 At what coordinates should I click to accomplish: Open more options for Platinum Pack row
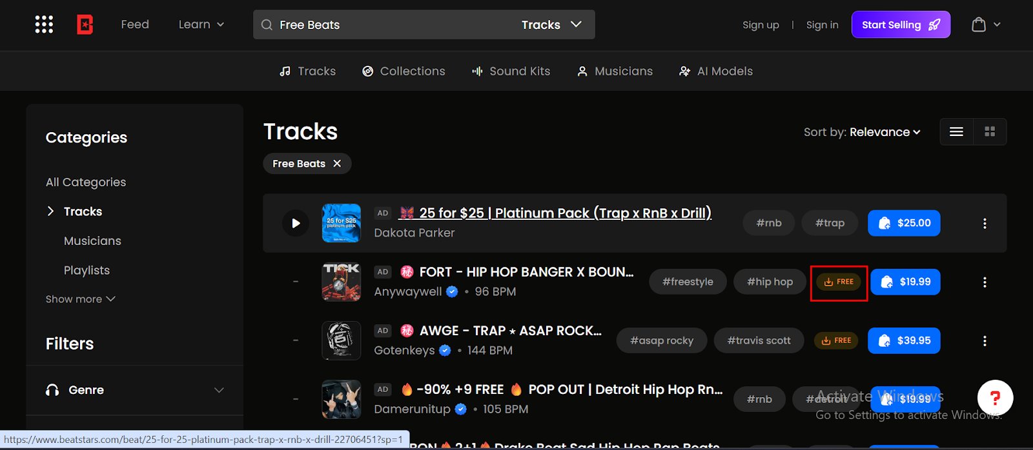pyautogui.click(x=985, y=223)
